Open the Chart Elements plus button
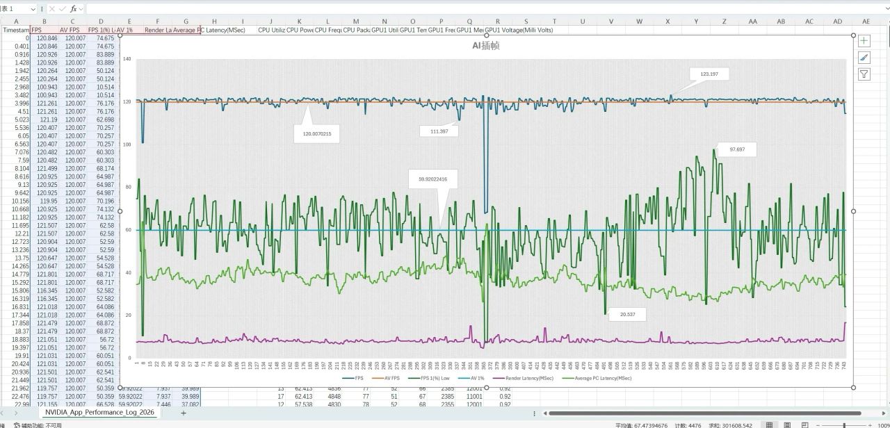This screenshot has height=428, width=890. (864, 41)
